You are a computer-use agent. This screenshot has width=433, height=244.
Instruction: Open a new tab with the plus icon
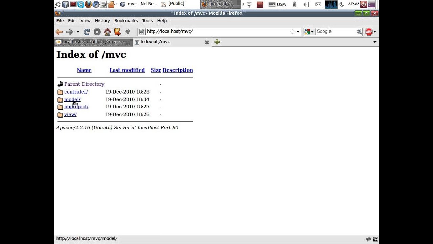point(217,42)
